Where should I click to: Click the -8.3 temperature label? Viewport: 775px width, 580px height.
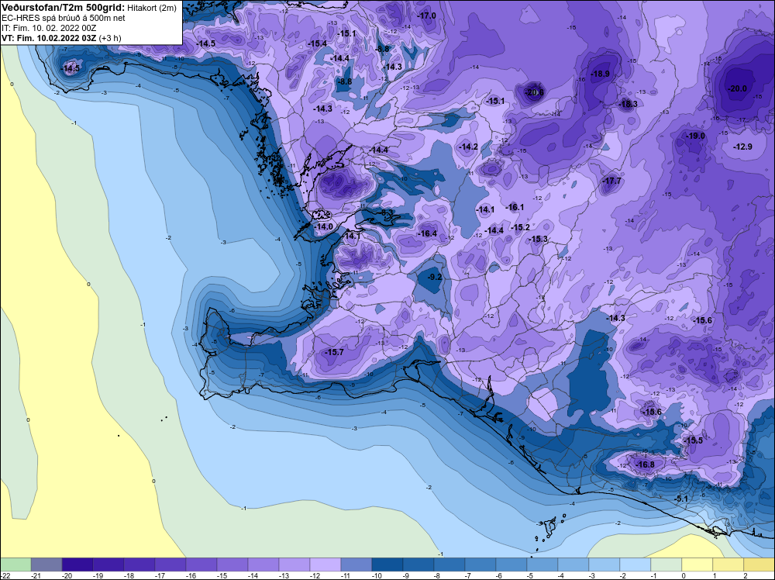(387, 212)
